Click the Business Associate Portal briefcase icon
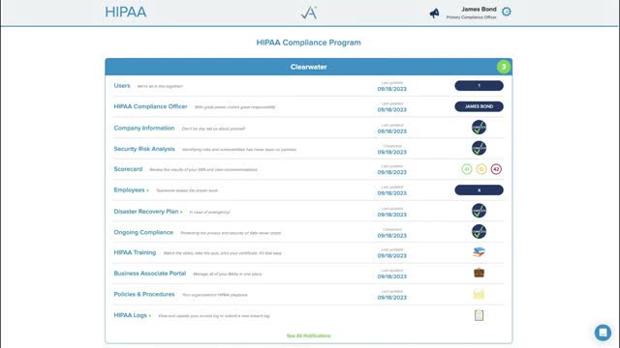Image resolution: width=620 pixels, height=348 pixels. [479, 273]
